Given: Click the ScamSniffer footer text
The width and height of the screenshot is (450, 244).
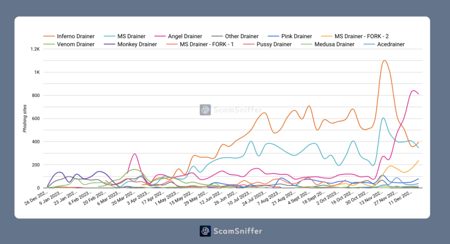Looking at the screenshot, I should point(237,231).
